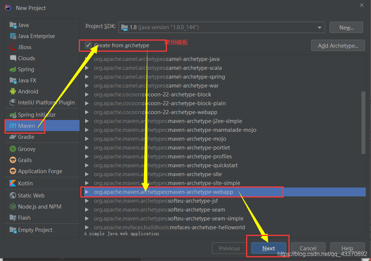Expand softeu-archetype-jsf tree arrow
The image size is (371, 261).
pos(87,201)
